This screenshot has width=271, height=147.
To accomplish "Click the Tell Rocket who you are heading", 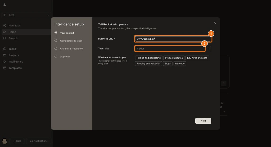I will click(114, 25).
